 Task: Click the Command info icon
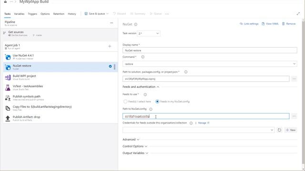point(143,57)
